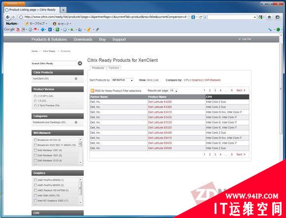Check Intel HD Graphics 3000 checkbox
The height and width of the screenshot is (218, 286).
point(36,200)
